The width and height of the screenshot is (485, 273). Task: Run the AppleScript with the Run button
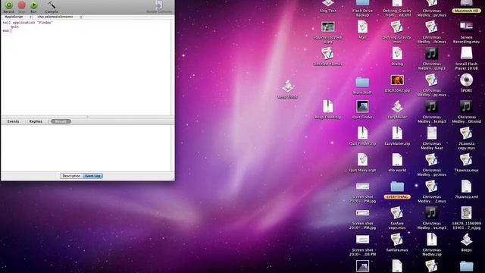pos(33,5)
